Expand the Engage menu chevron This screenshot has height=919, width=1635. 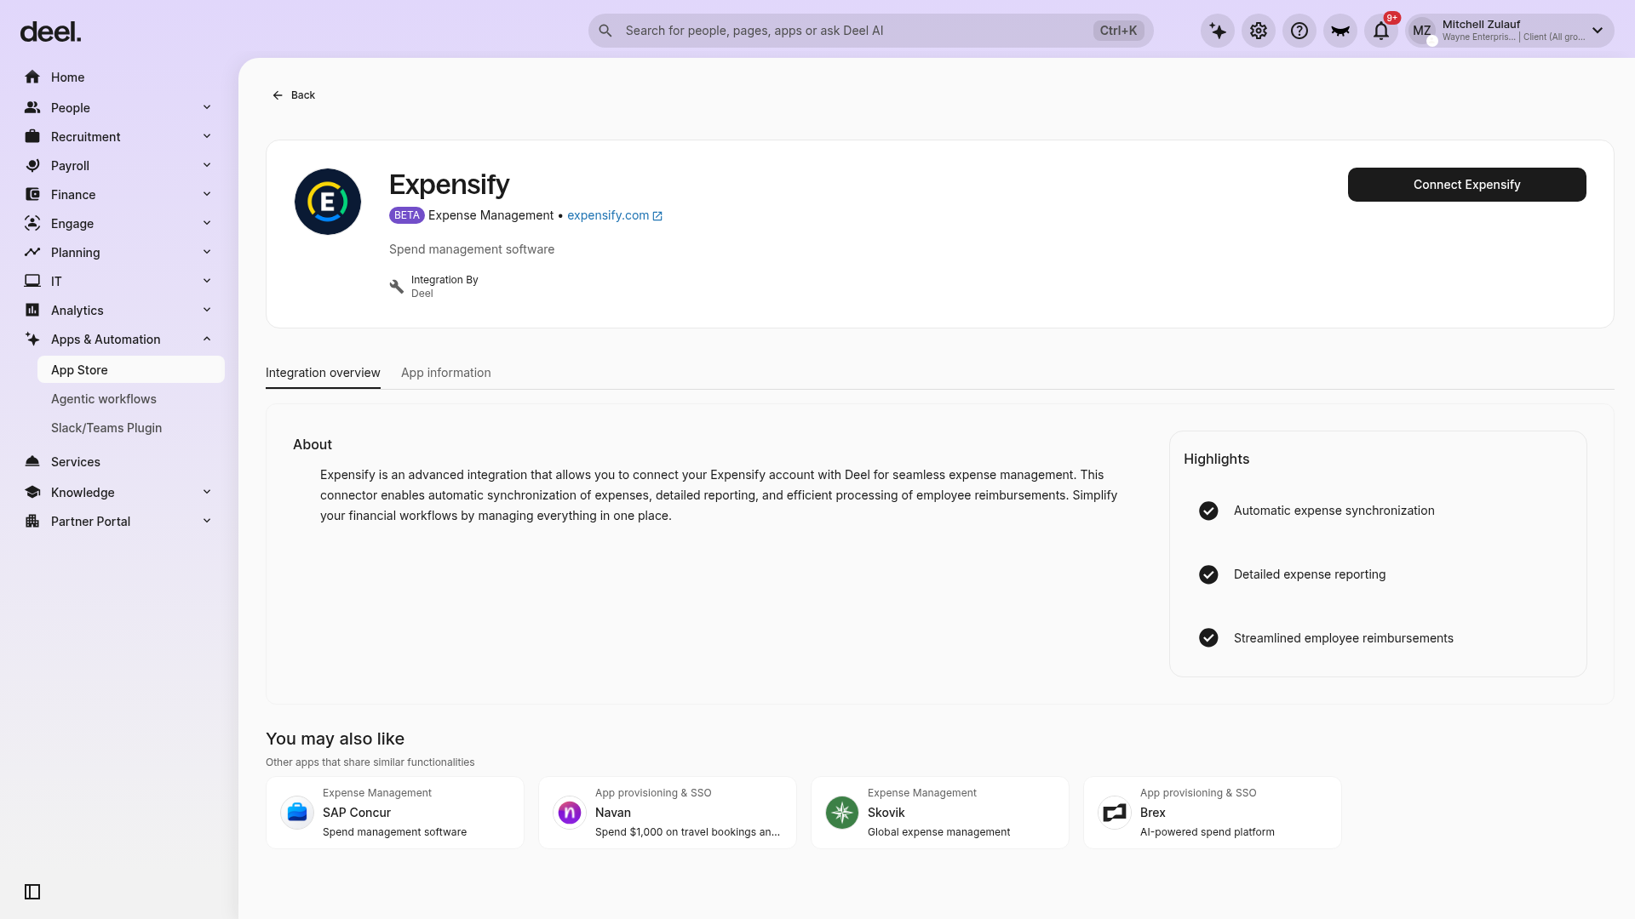coord(207,223)
